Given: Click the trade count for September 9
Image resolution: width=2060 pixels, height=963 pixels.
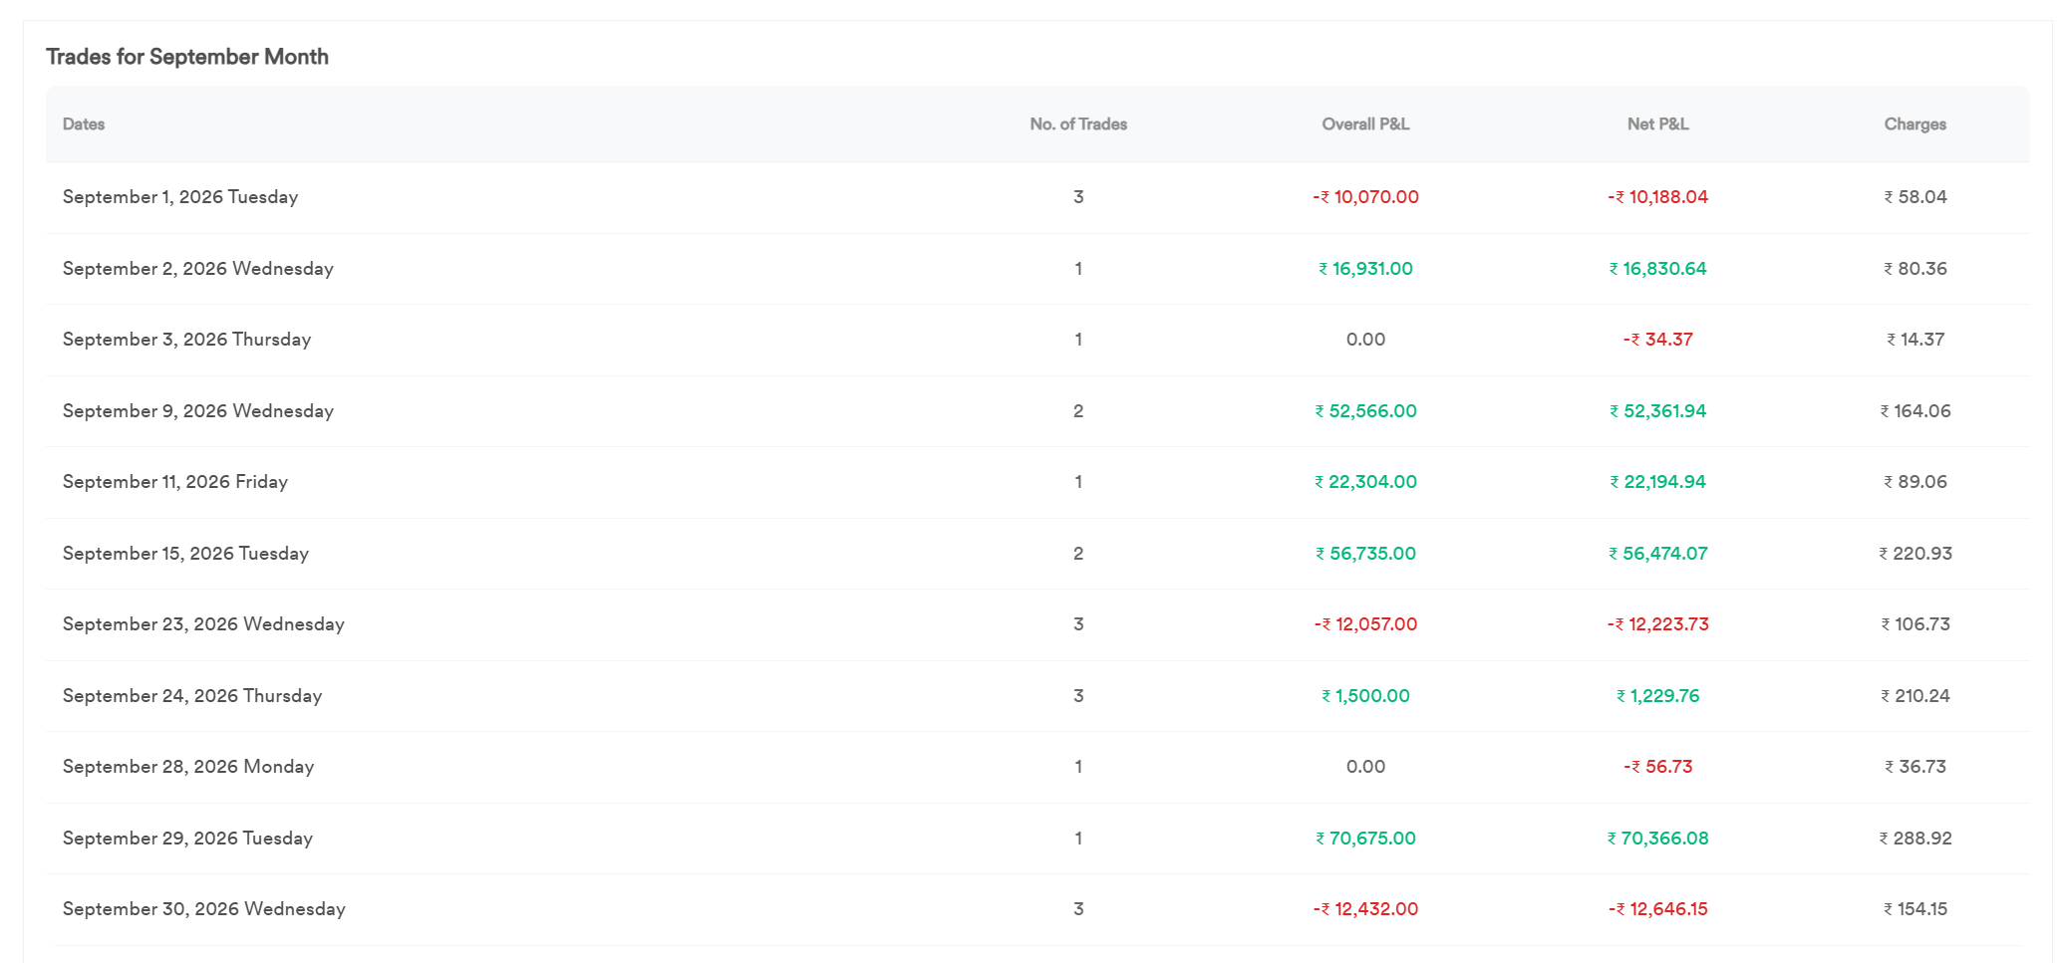Looking at the screenshot, I should [1078, 411].
